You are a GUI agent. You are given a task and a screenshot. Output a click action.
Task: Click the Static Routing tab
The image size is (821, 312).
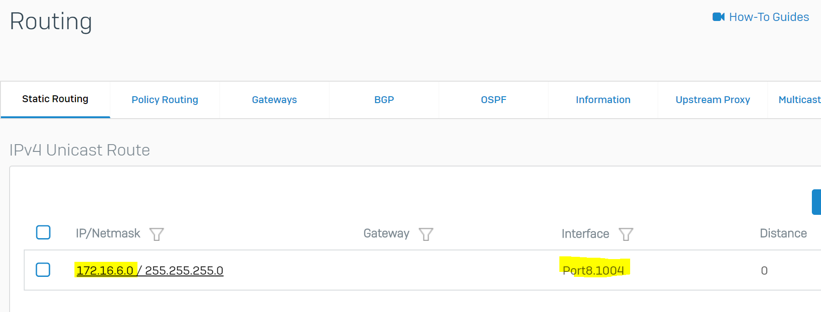pyautogui.click(x=55, y=99)
